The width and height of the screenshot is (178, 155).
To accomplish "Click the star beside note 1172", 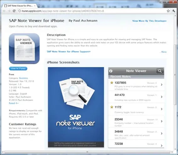I will 112,107.
